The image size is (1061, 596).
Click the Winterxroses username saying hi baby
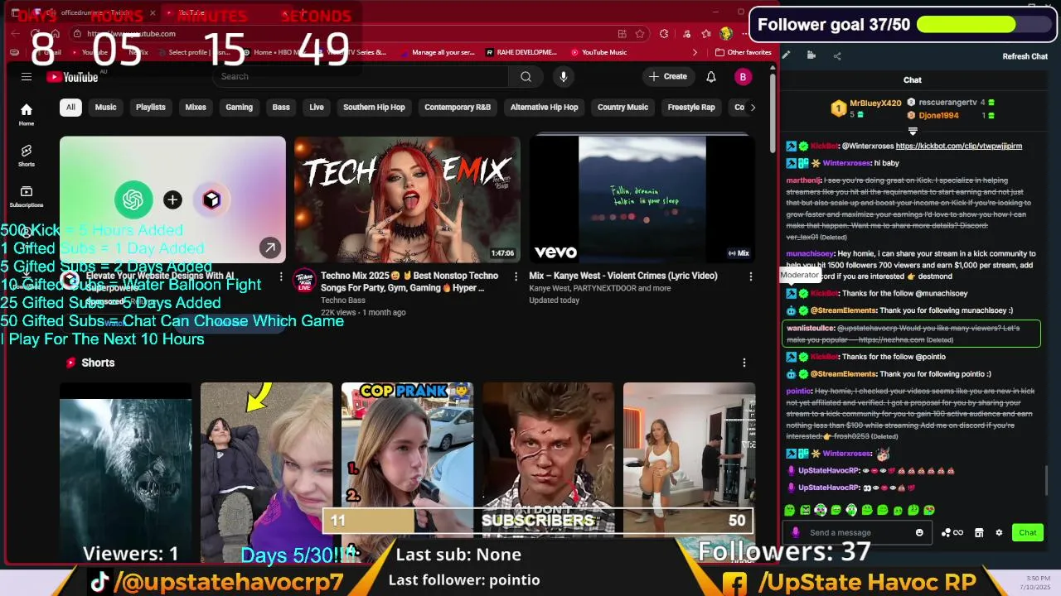pos(846,163)
